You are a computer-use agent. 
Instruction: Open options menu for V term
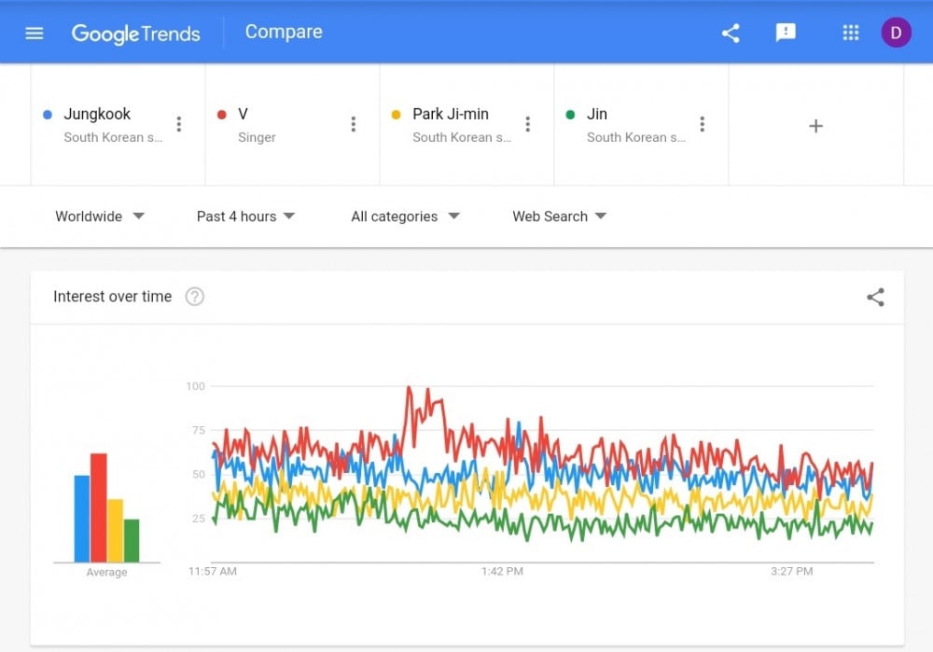pos(354,124)
